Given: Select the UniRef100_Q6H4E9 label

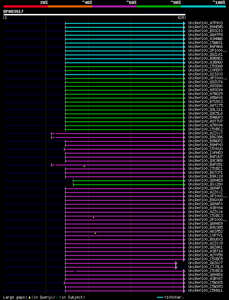Looking at the screenshot, I should pyautogui.click(x=205, y=224).
